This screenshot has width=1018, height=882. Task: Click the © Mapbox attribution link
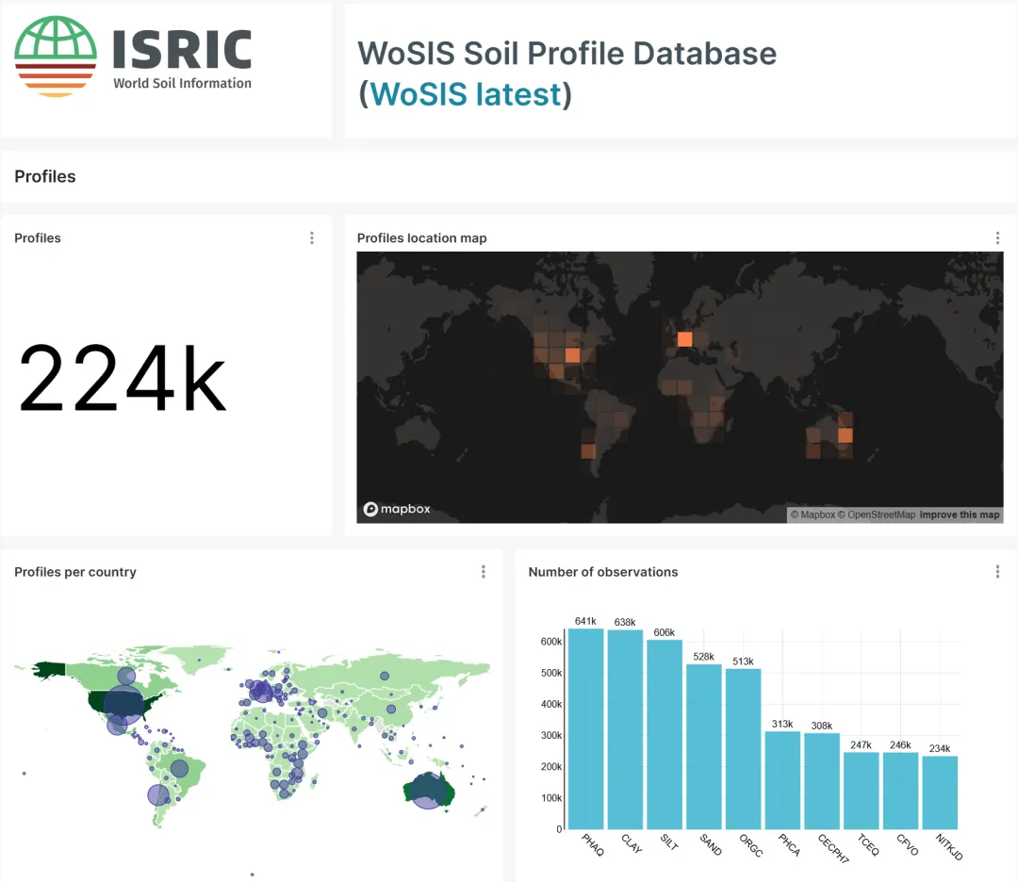(813, 514)
